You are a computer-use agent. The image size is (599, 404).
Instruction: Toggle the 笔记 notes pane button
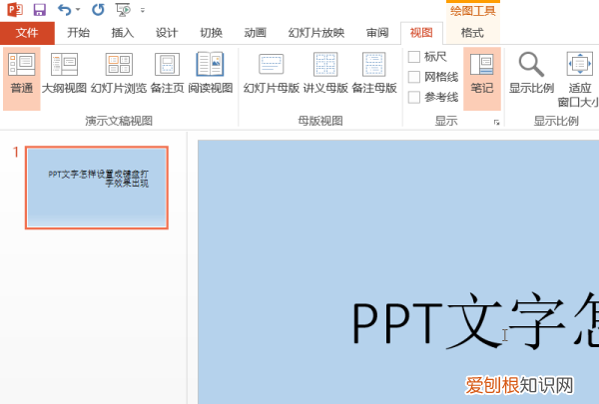point(482,79)
